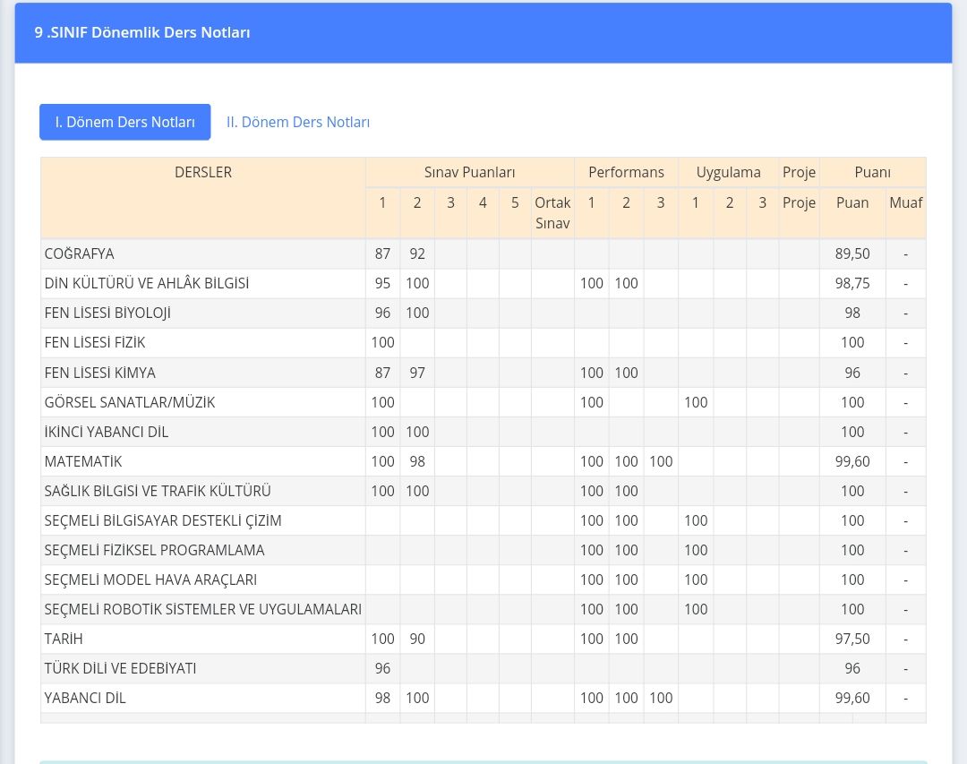Click MATEMATİK final score 99,60

[x=852, y=461]
